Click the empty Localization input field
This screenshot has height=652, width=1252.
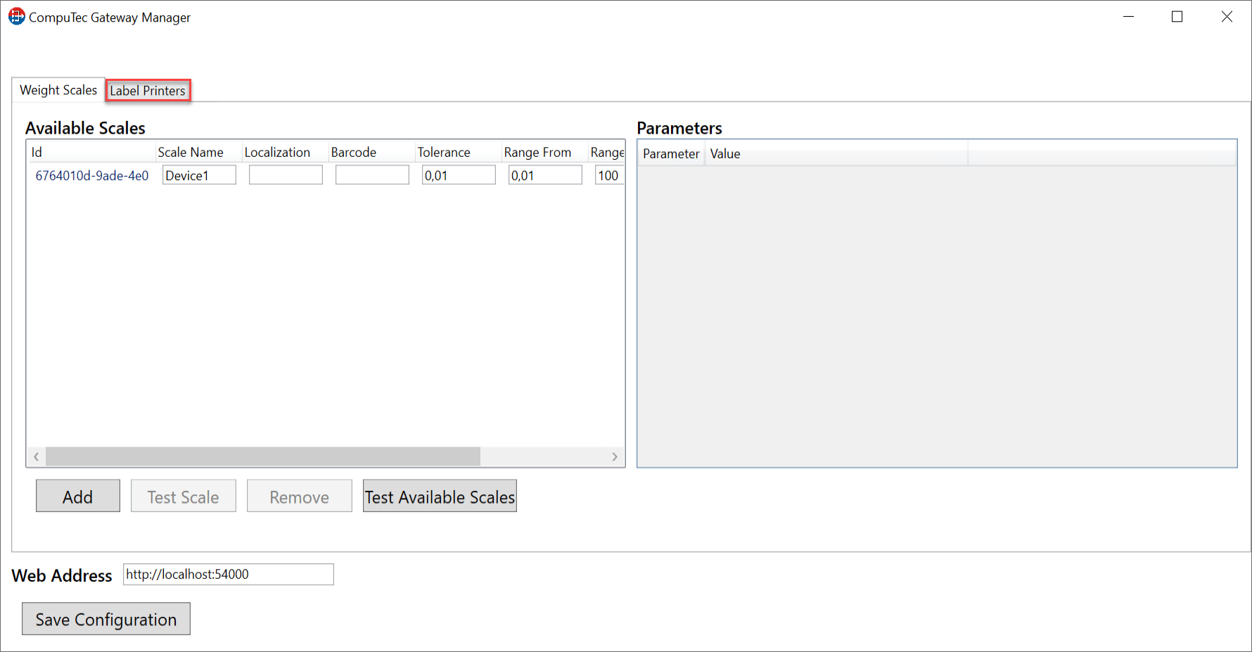pos(286,175)
